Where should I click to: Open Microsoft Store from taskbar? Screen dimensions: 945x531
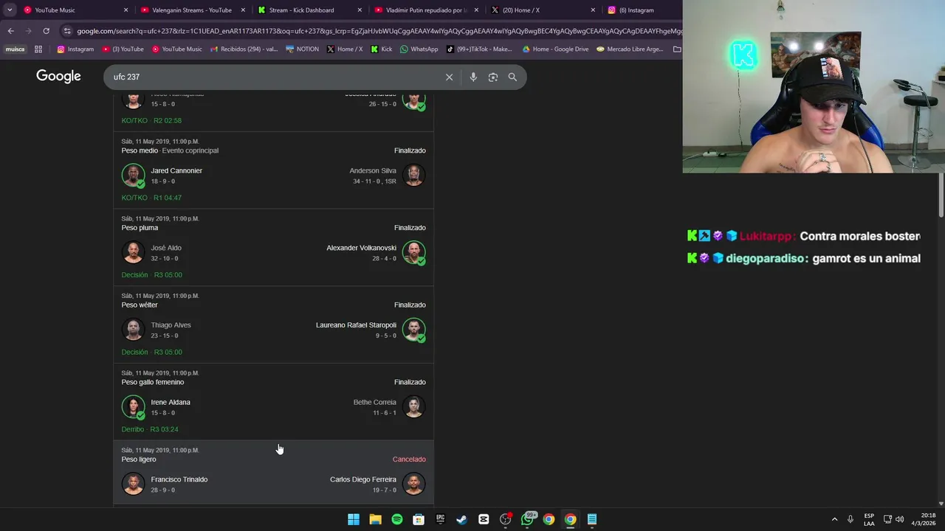pyautogui.click(x=419, y=519)
